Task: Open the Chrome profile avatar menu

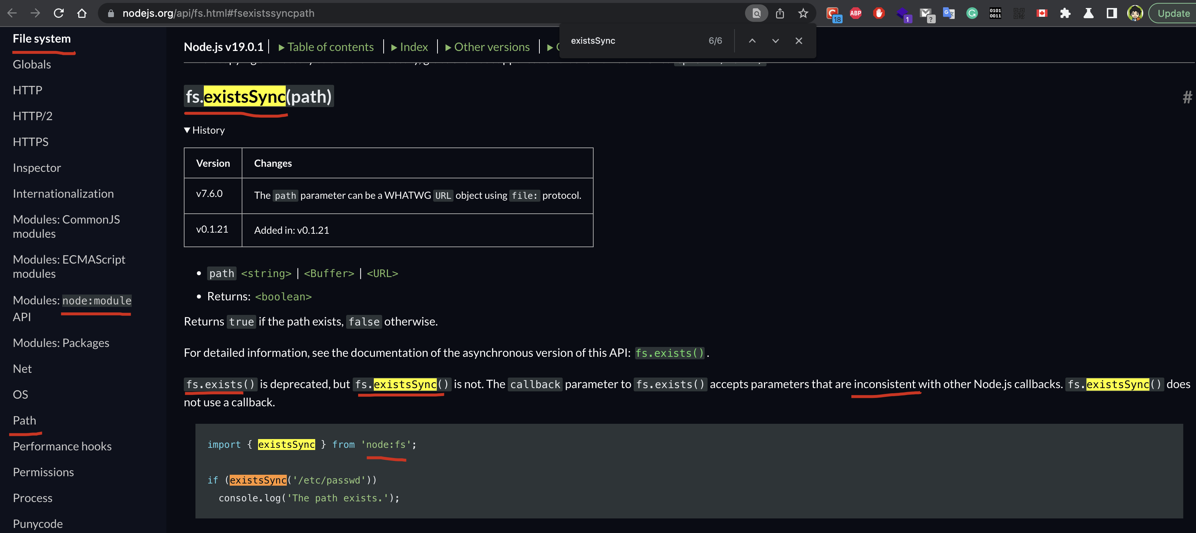Action: (1135, 13)
